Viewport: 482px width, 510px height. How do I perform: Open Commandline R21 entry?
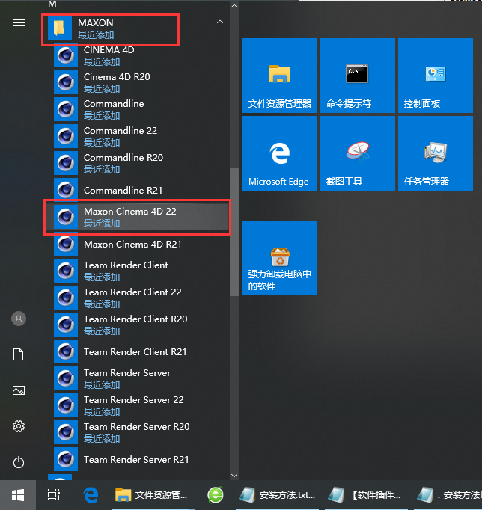[x=123, y=190]
